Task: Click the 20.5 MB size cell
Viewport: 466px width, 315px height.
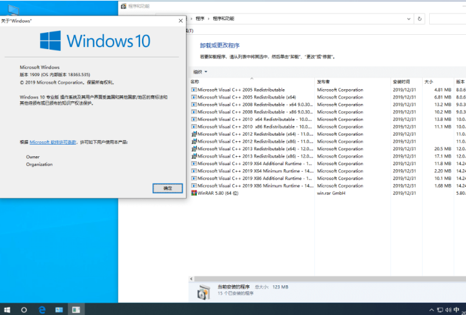Action: tap(443, 148)
